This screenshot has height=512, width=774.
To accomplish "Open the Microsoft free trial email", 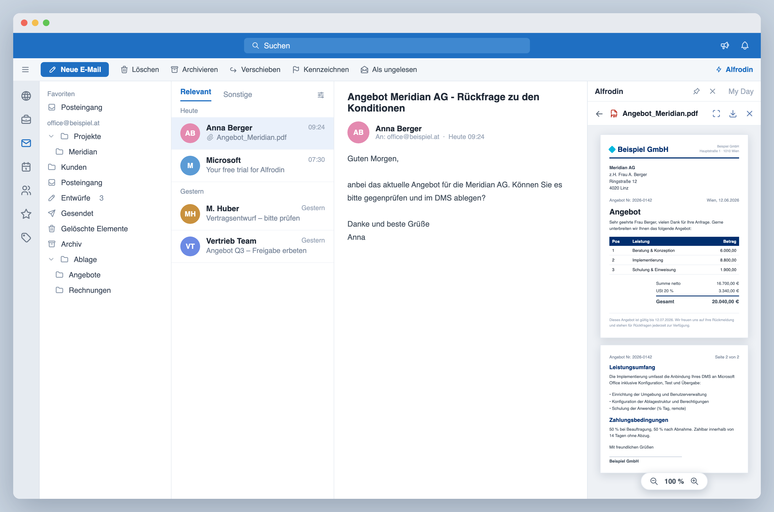I will point(253,166).
